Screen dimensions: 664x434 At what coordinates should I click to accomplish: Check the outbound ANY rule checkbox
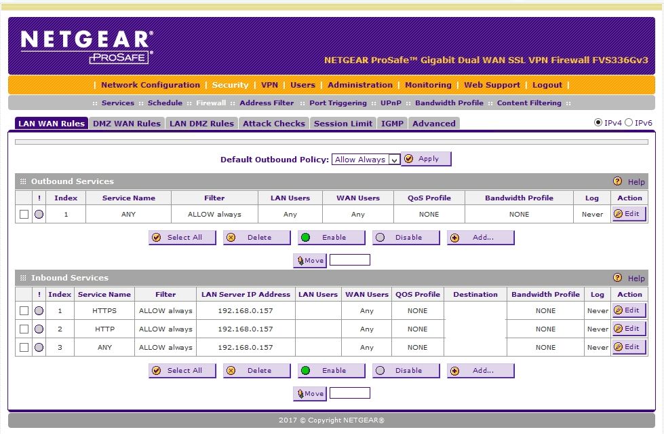coord(24,214)
